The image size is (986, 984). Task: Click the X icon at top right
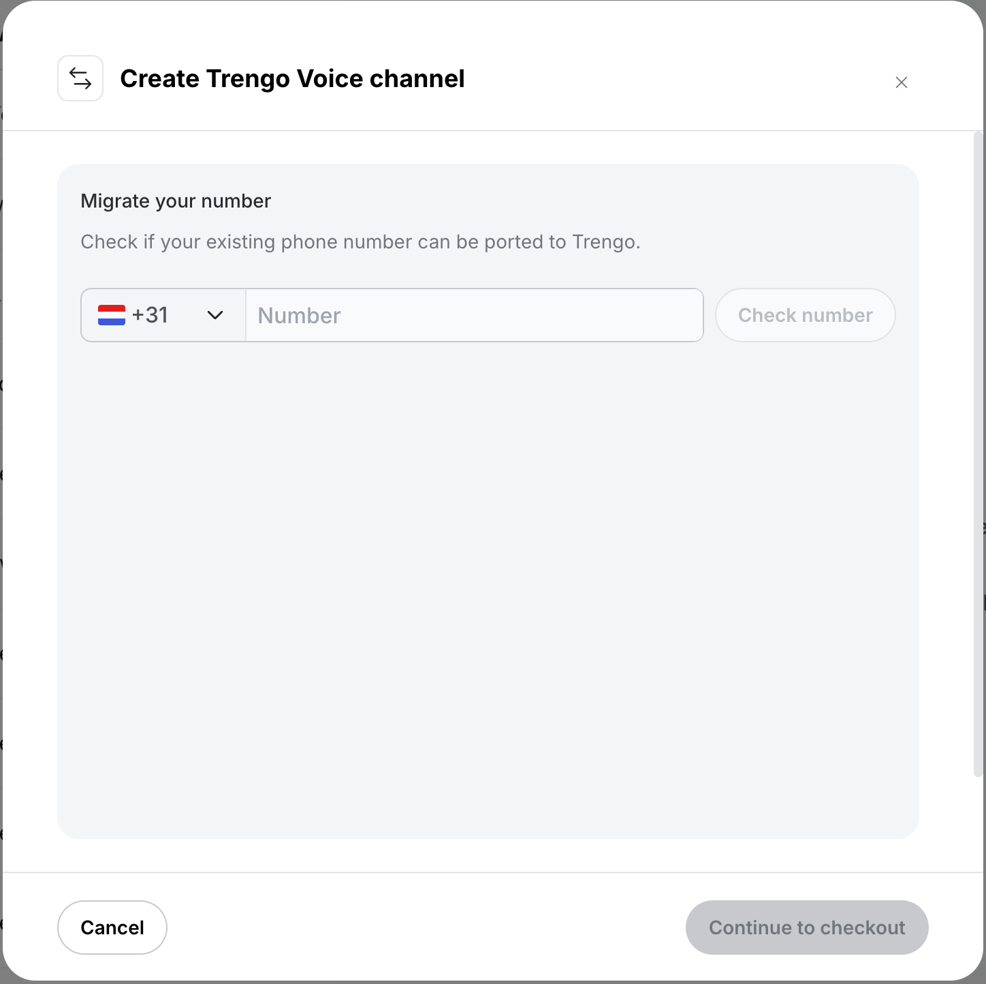pos(901,82)
